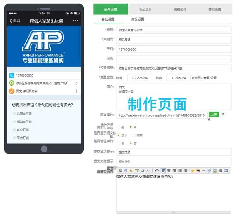Viewport: 233px width, 215px height.
Task: Open the 在地图中查看/设置 link
Action: (x=204, y=78)
